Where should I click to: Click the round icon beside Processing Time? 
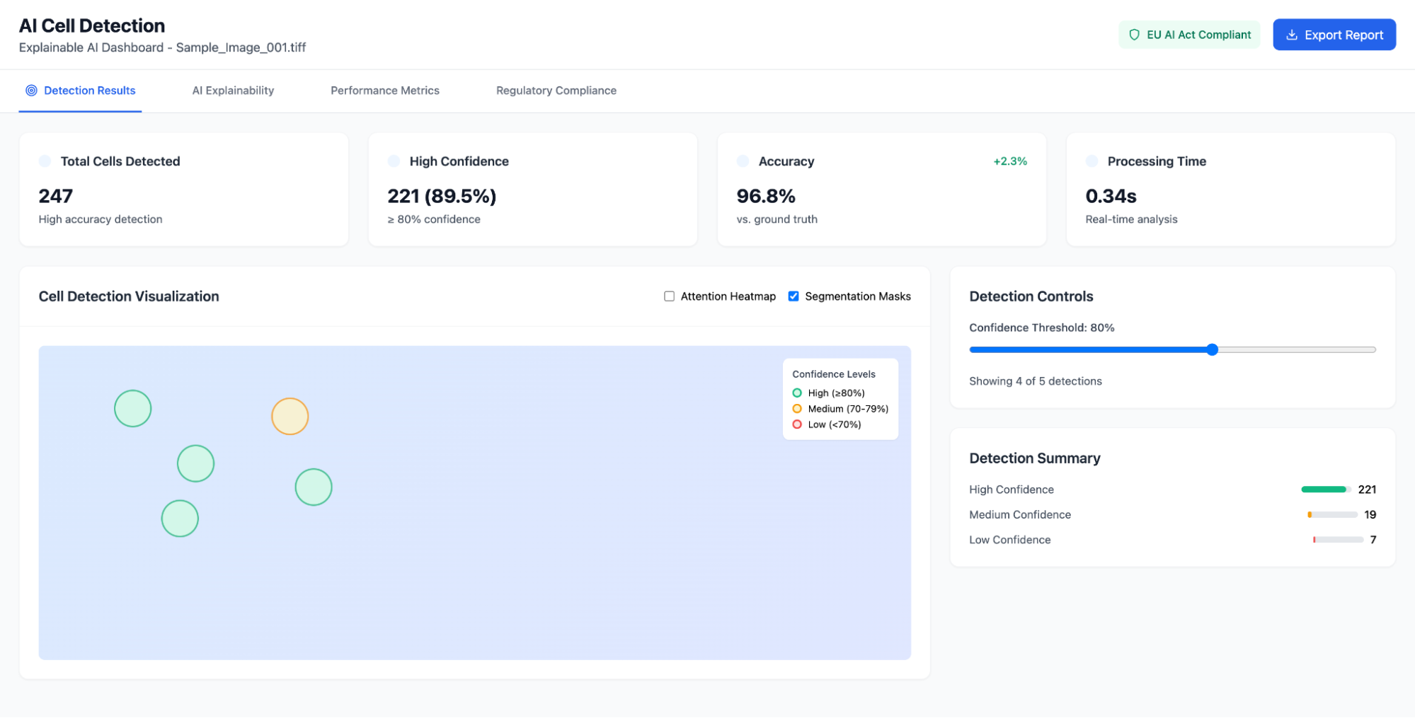click(x=1092, y=161)
